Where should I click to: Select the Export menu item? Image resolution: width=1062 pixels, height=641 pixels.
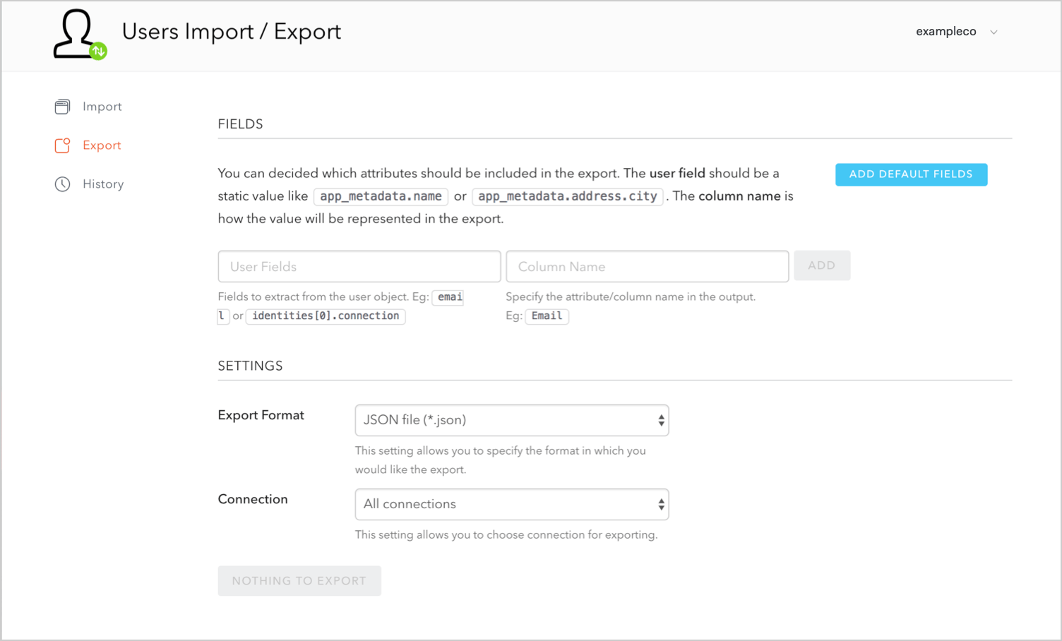102,145
